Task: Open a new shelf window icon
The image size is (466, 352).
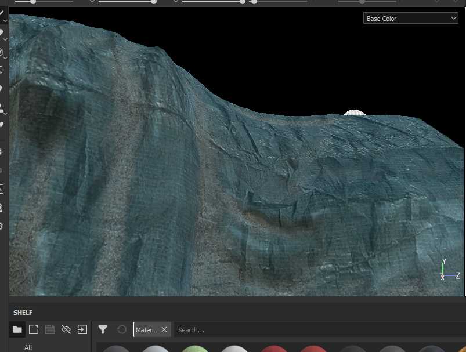Action: [x=34, y=329]
